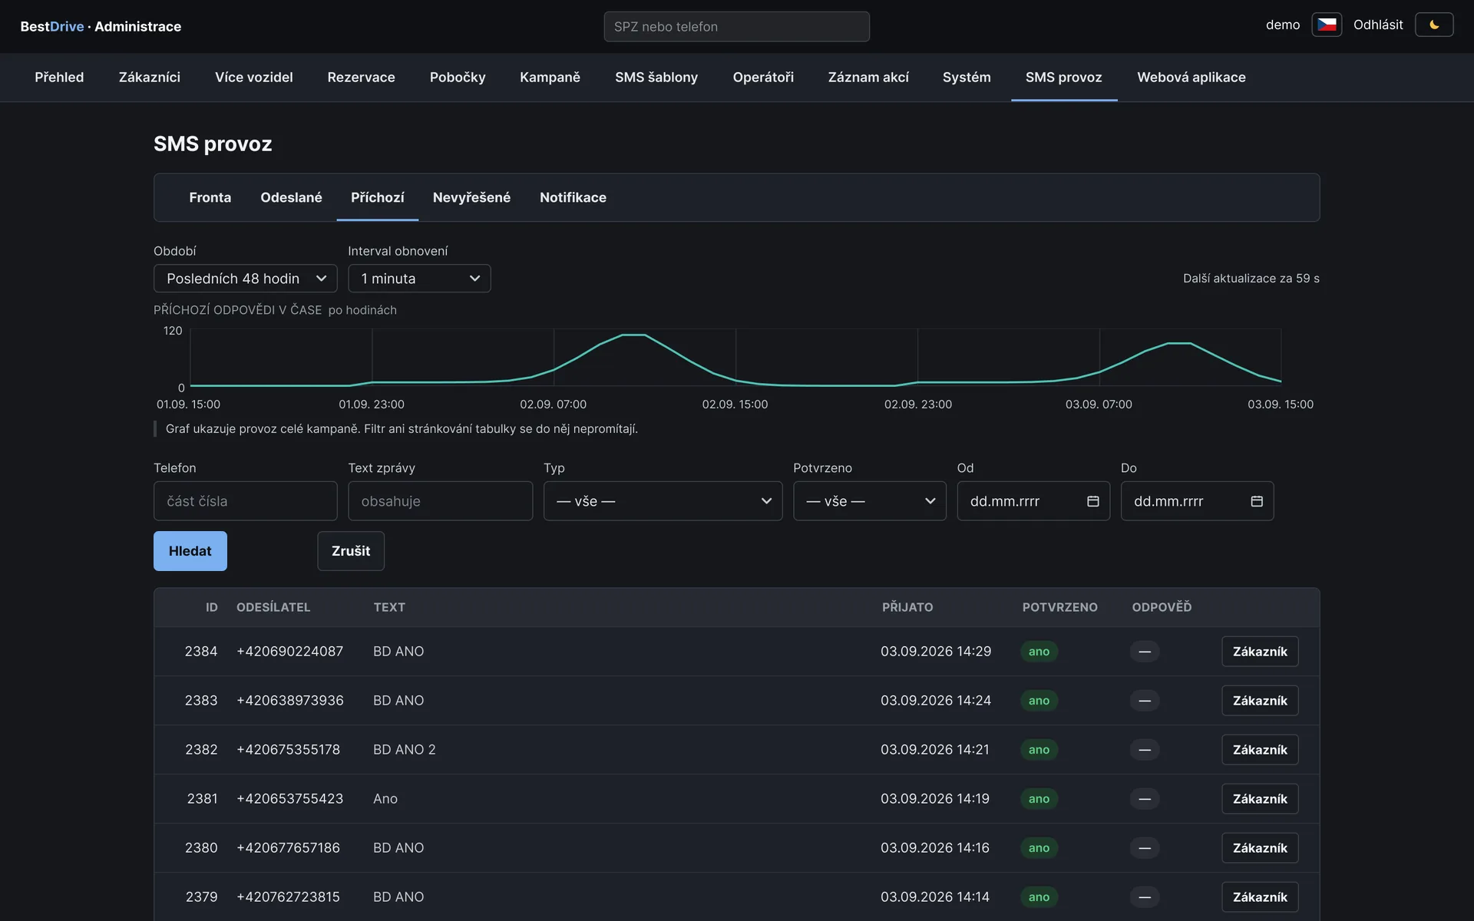Open the Typ filter dropdown
1474x921 pixels.
(x=663, y=501)
